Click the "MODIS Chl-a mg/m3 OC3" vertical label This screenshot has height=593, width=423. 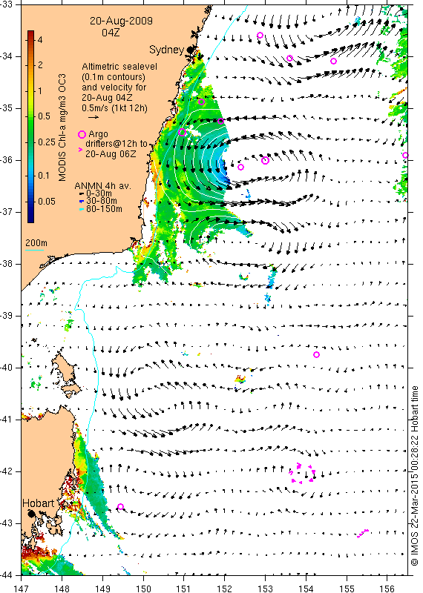pos(62,127)
